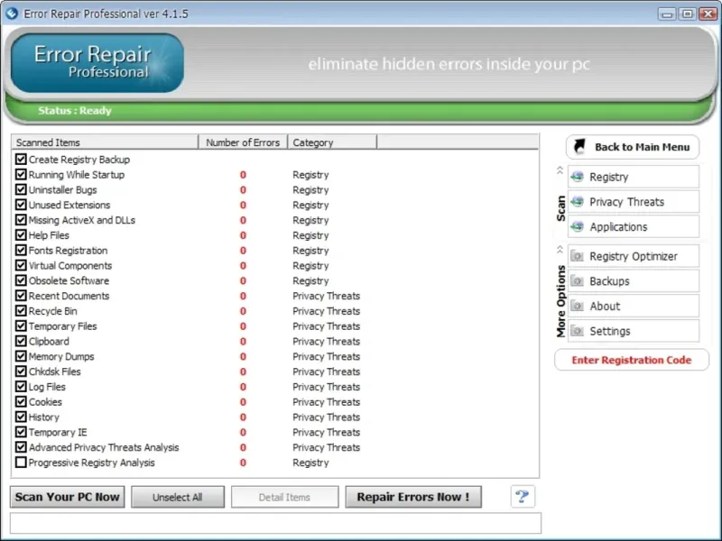
Task: Sort by the Scanned Items column header
Action: pyautogui.click(x=105, y=142)
